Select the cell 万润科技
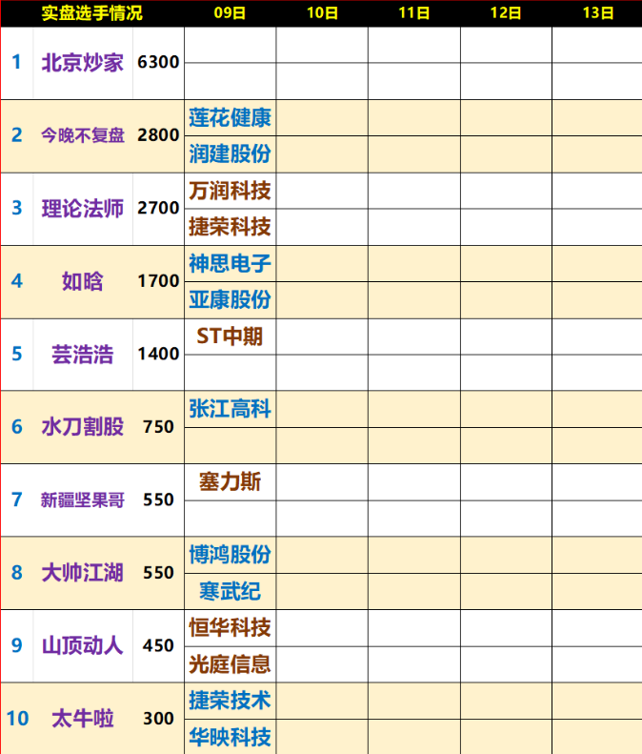The width and height of the screenshot is (642, 754). click(230, 191)
